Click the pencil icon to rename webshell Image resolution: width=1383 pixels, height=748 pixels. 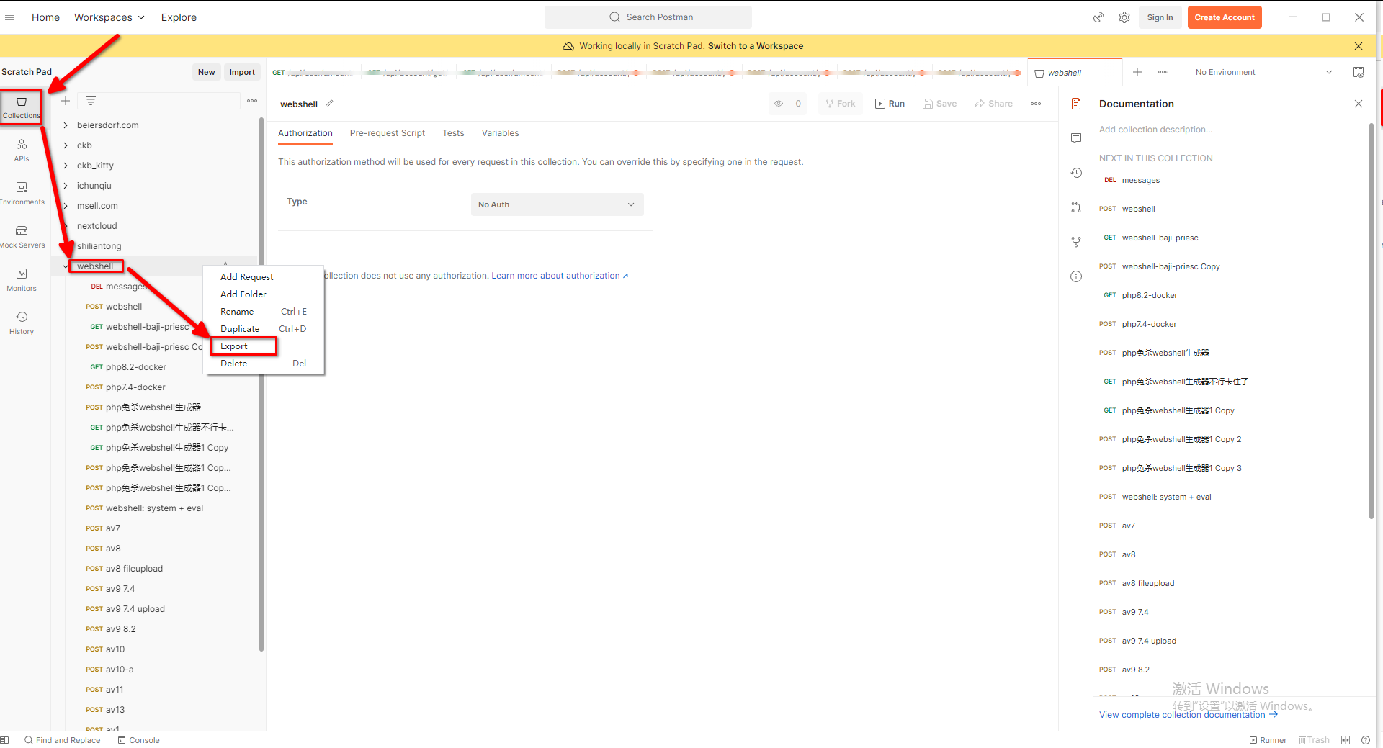(329, 104)
